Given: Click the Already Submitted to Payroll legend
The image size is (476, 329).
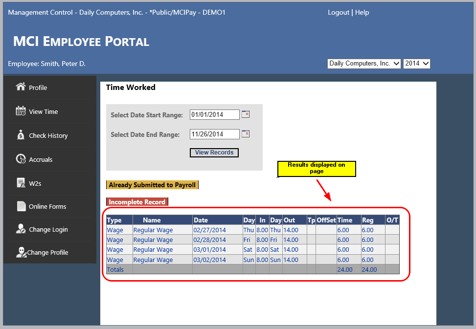Looking at the screenshot, I should 152,185.
